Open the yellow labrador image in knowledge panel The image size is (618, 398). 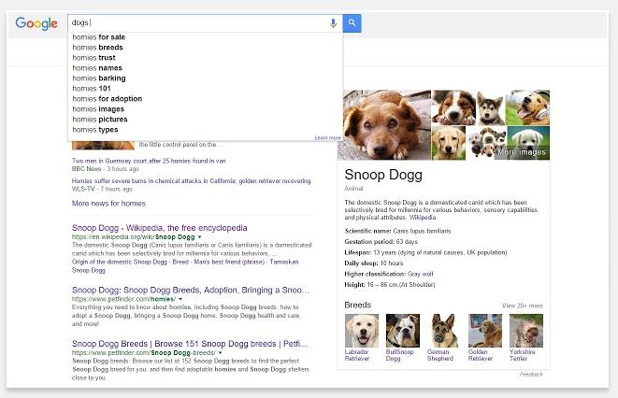(449, 143)
